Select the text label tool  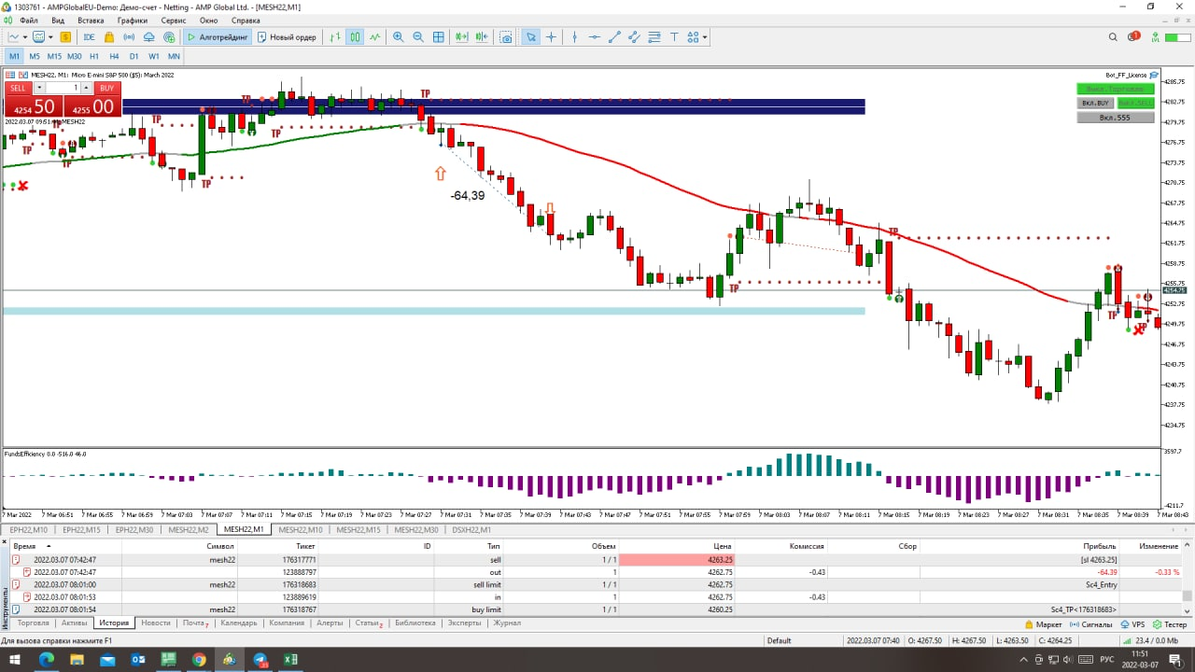674,37
